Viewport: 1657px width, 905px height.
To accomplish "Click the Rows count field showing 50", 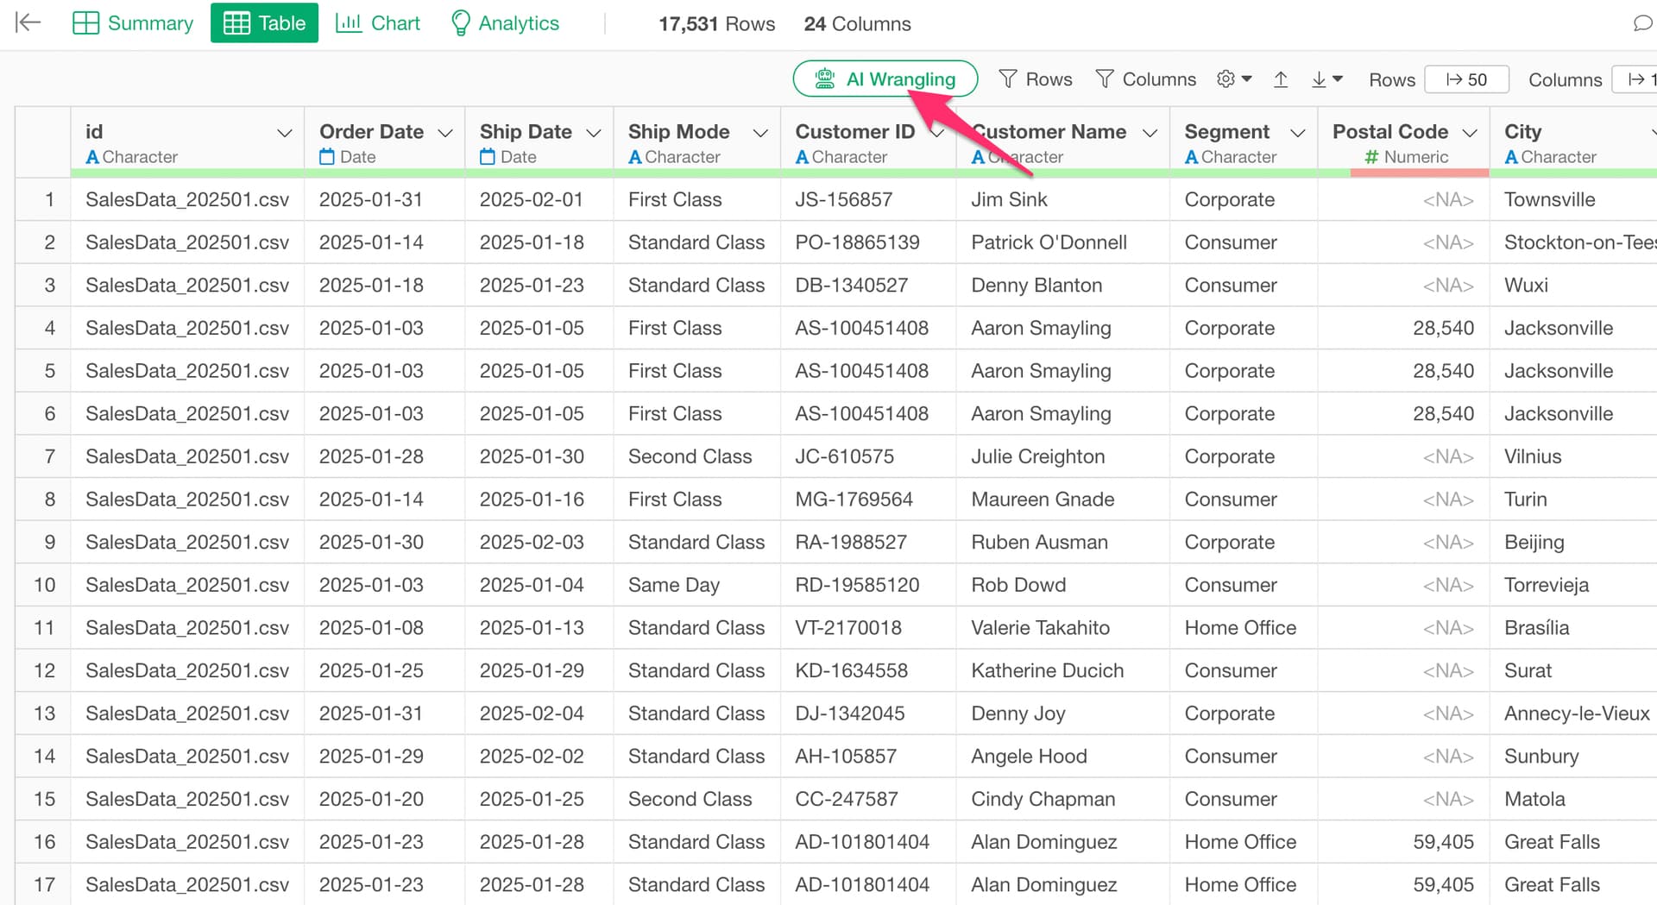I will click(x=1466, y=79).
